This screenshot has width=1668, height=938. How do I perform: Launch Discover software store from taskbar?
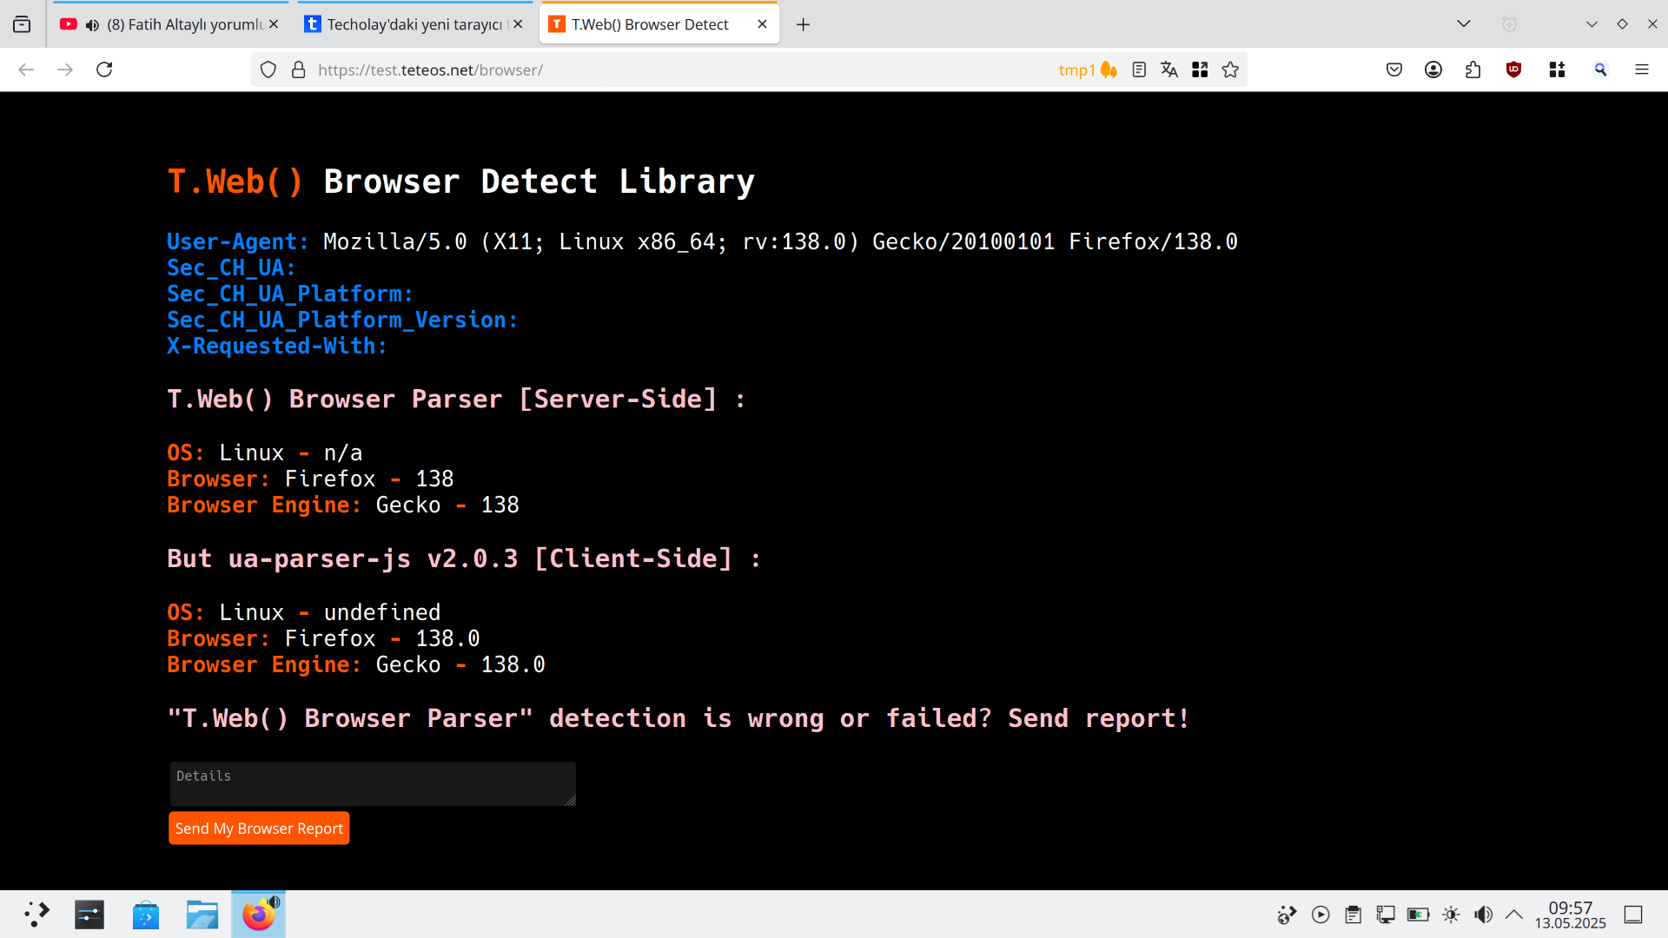146,915
